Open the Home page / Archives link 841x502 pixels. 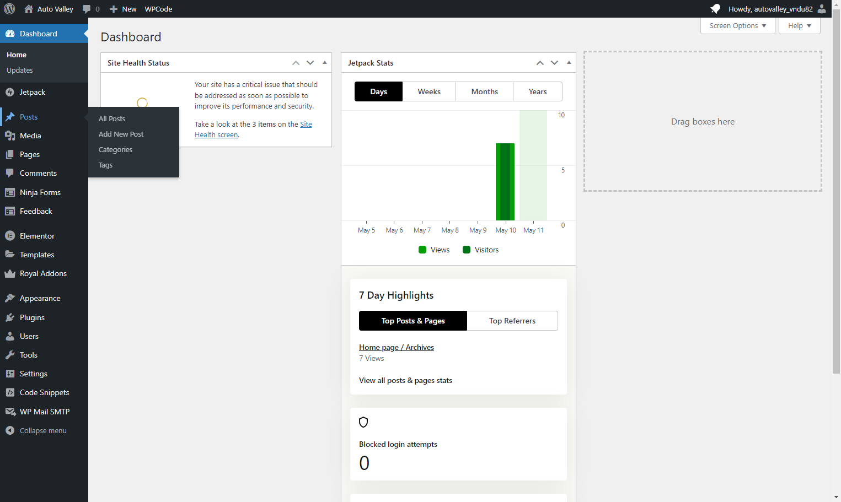(x=397, y=347)
